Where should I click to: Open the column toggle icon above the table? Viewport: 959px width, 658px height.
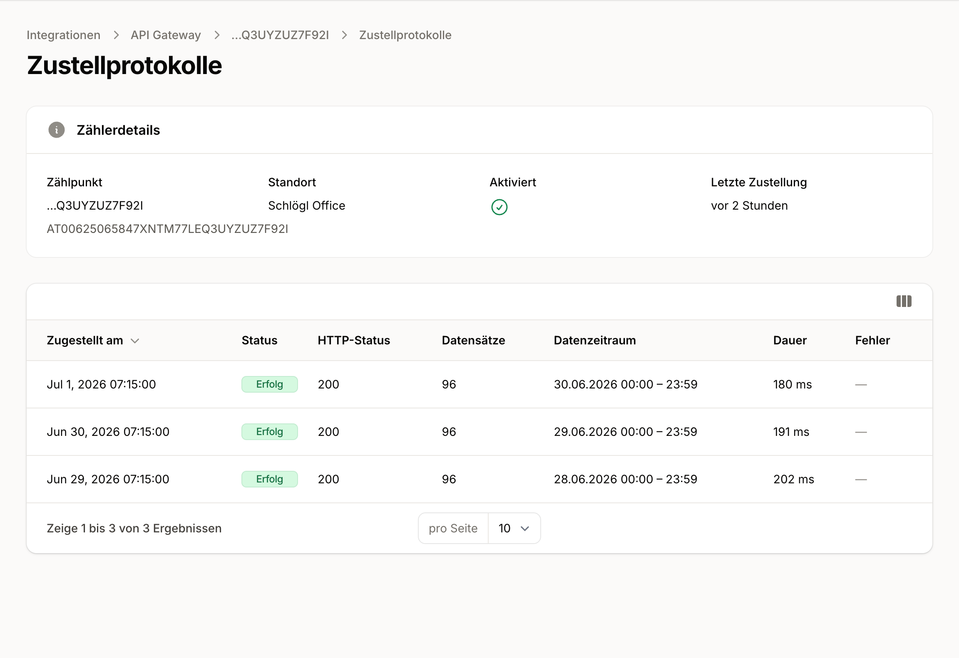[x=904, y=301]
